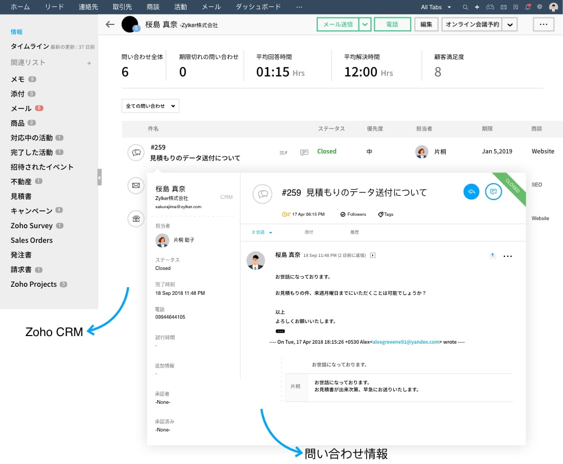
Task: Click the telephone channel icon in ticket list
Action: pos(136,218)
